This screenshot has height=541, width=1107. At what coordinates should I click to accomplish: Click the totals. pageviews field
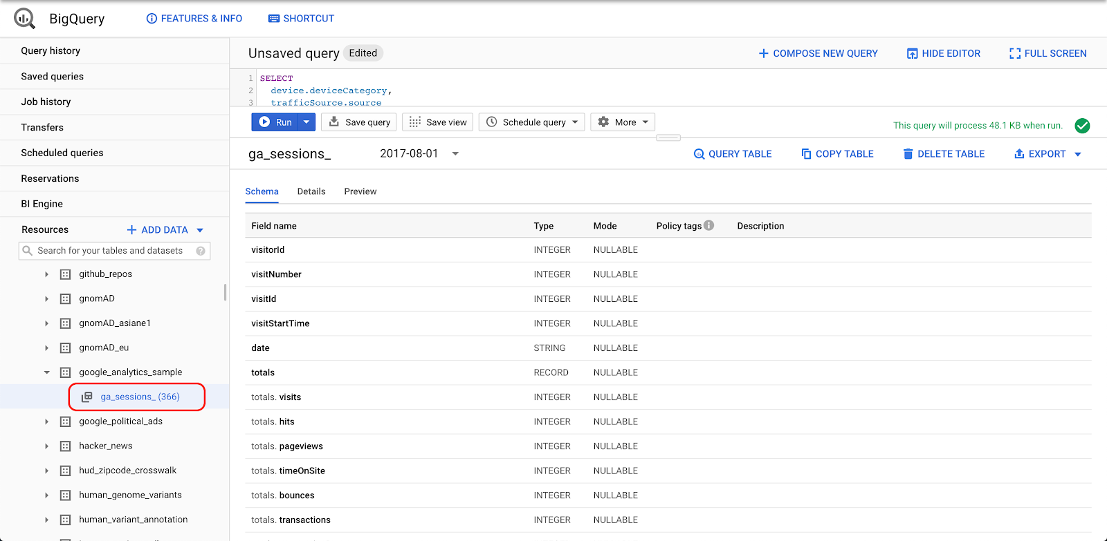(287, 446)
